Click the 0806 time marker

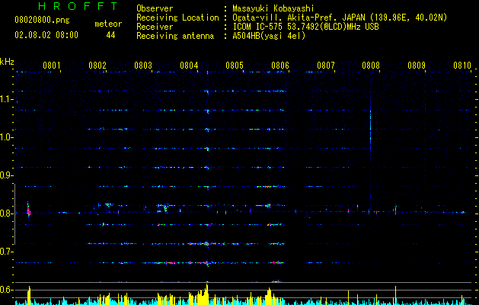pos(280,66)
